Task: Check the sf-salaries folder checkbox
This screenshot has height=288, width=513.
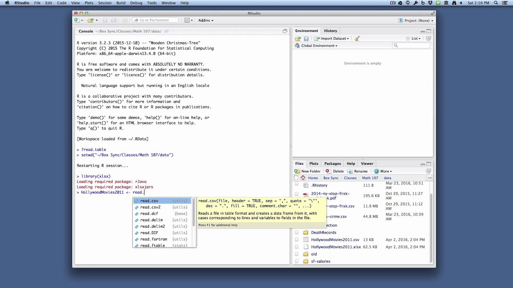Action: point(297,261)
